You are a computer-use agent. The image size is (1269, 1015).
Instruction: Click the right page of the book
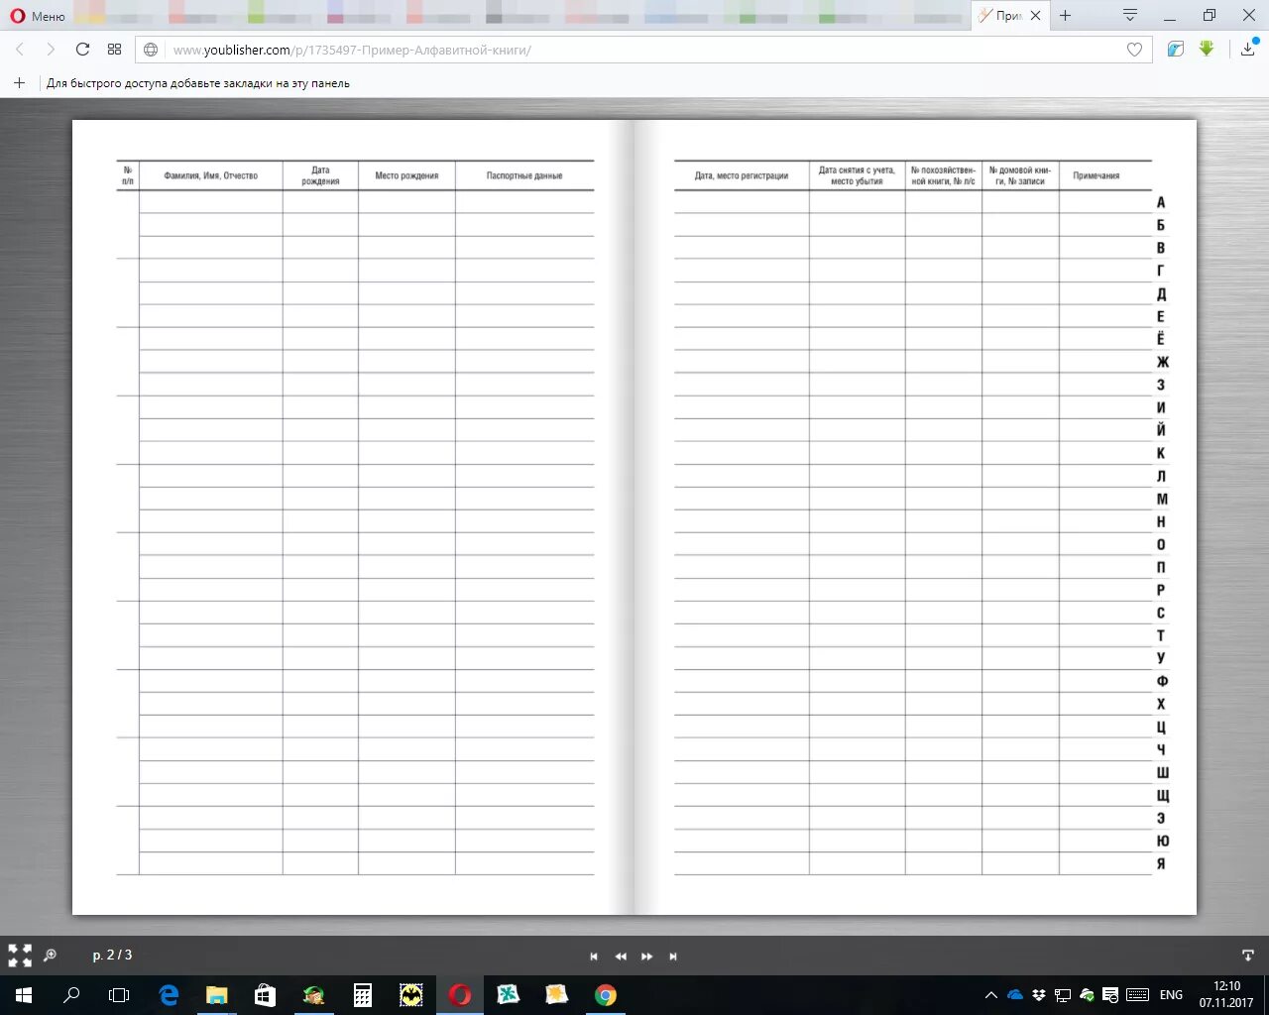click(915, 517)
